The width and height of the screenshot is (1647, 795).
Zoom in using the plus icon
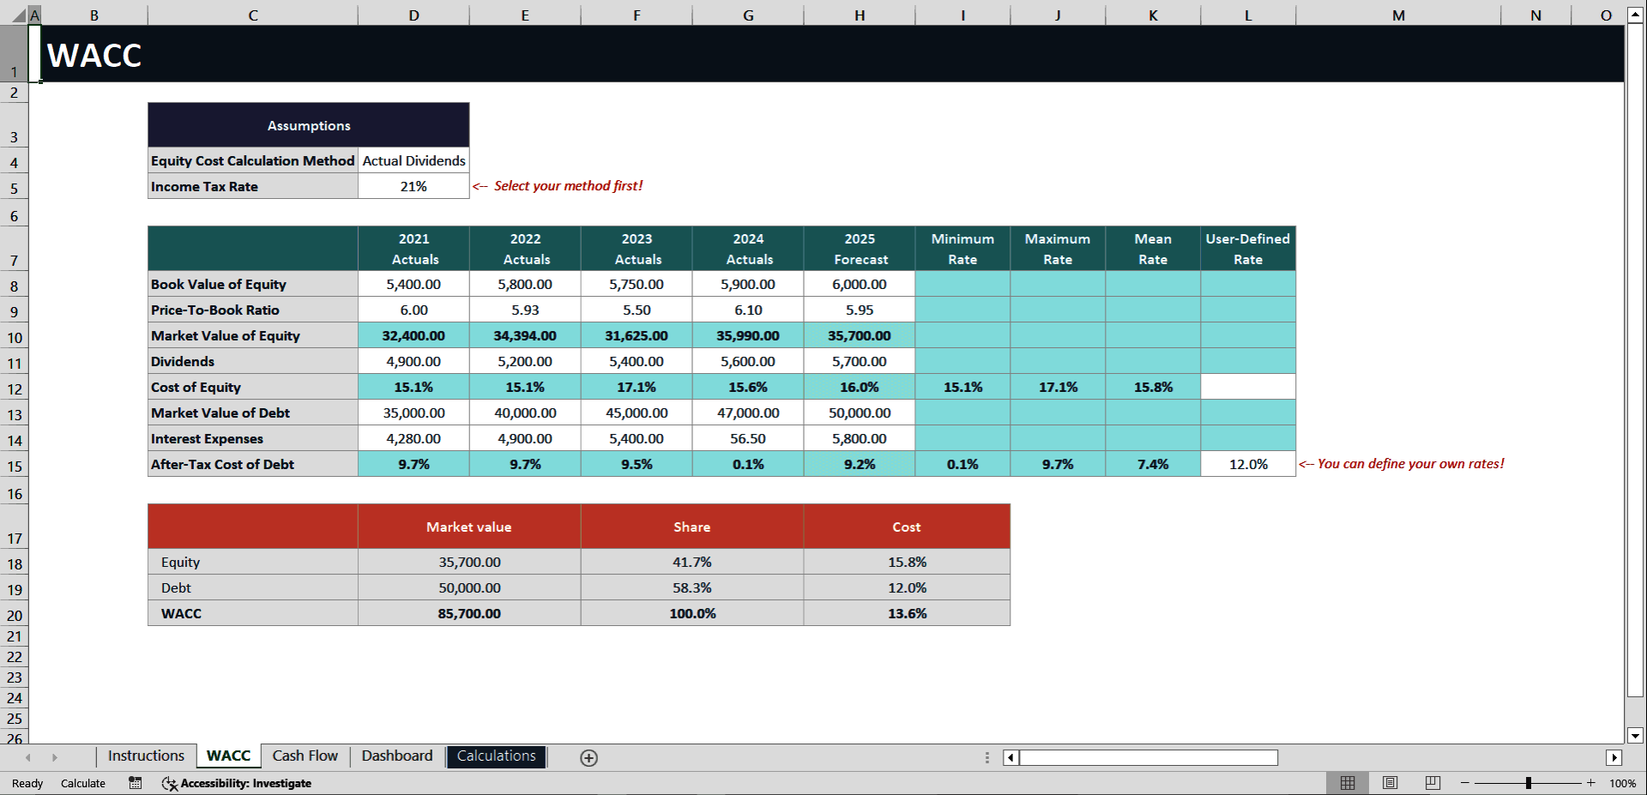(1591, 783)
